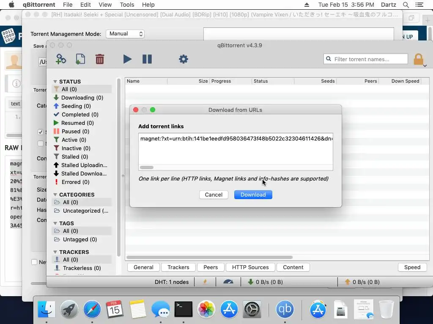This screenshot has width=433, height=324.
Task: Select the Completed (0) status filter
Action: click(x=80, y=114)
